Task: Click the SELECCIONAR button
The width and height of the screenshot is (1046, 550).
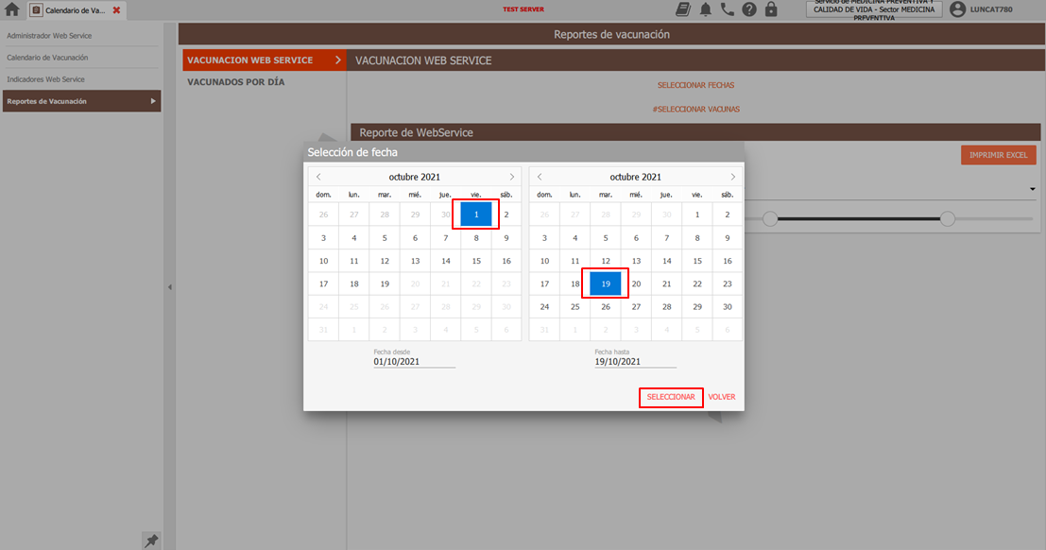Action: pyautogui.click(x=671, y=397)
